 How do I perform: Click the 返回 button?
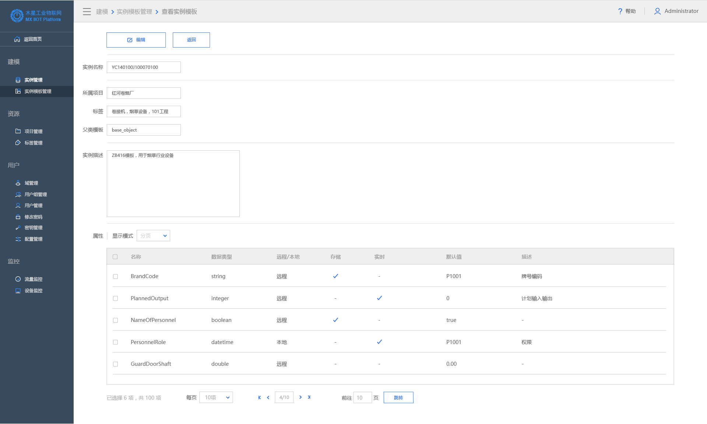click(x=191, y=40)
